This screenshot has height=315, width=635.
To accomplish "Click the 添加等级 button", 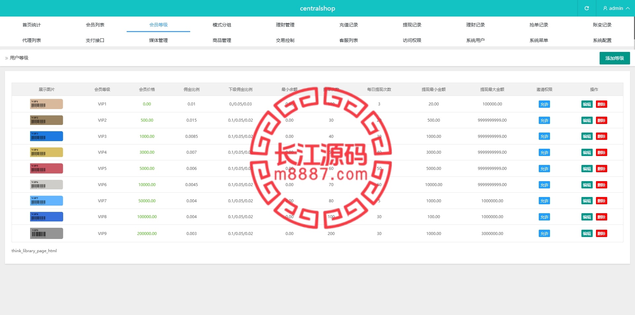I will [614, 58].
